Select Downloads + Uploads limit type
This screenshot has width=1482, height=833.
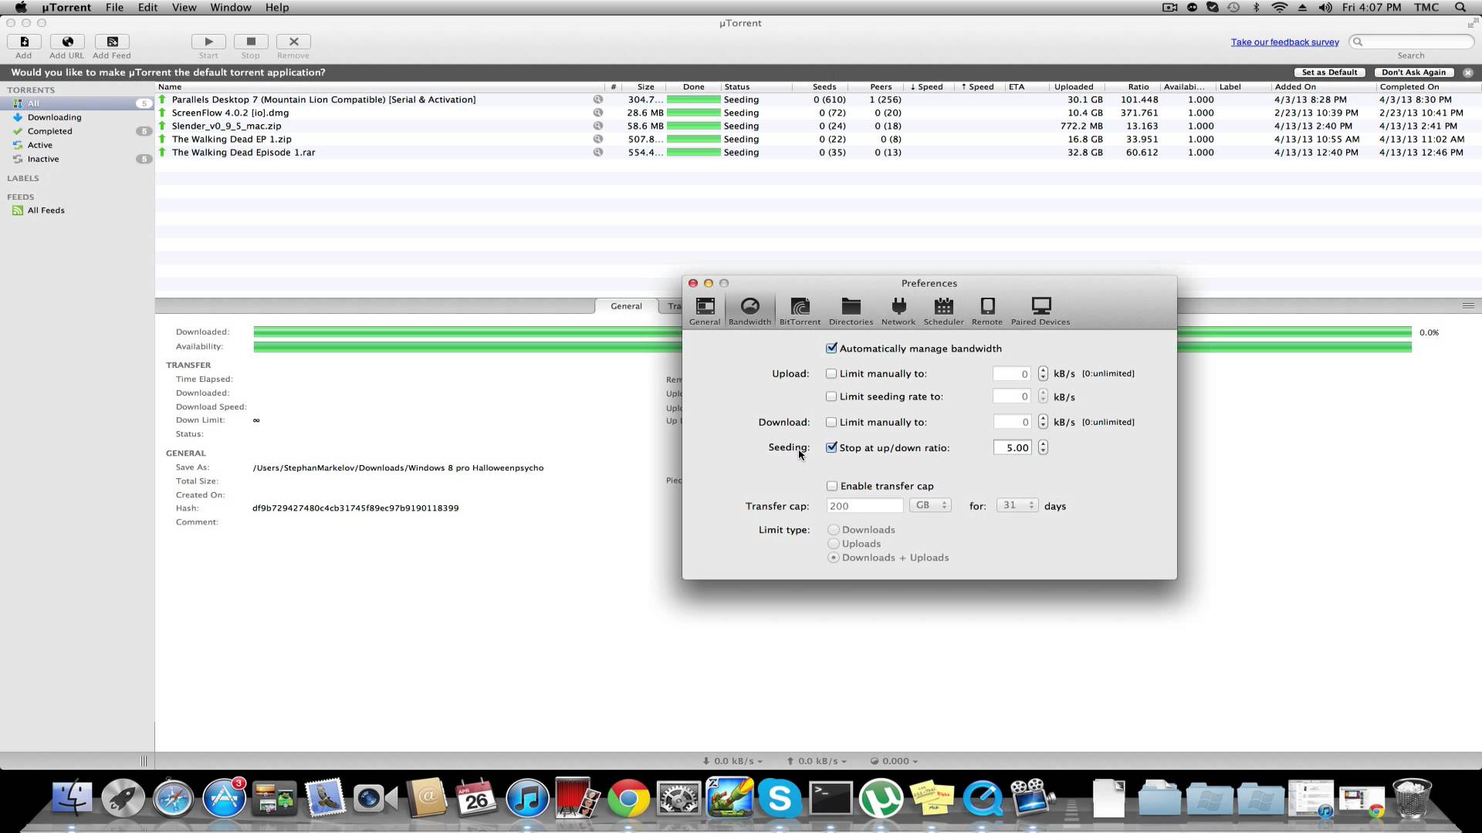pos(834,558)
